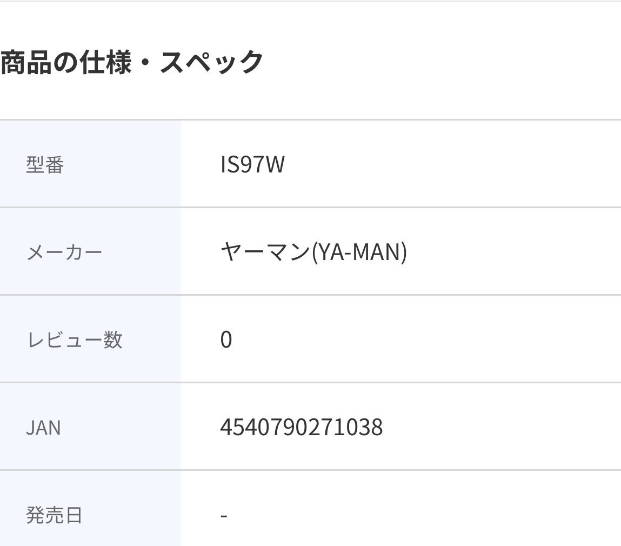The height and width of the screenshot is (546, 621).
Task: Click the メーカー row label
Action: coord(64,252)
